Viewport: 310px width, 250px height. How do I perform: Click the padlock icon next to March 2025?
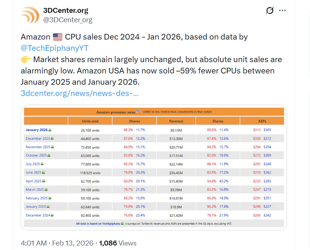tap(46, 190)
